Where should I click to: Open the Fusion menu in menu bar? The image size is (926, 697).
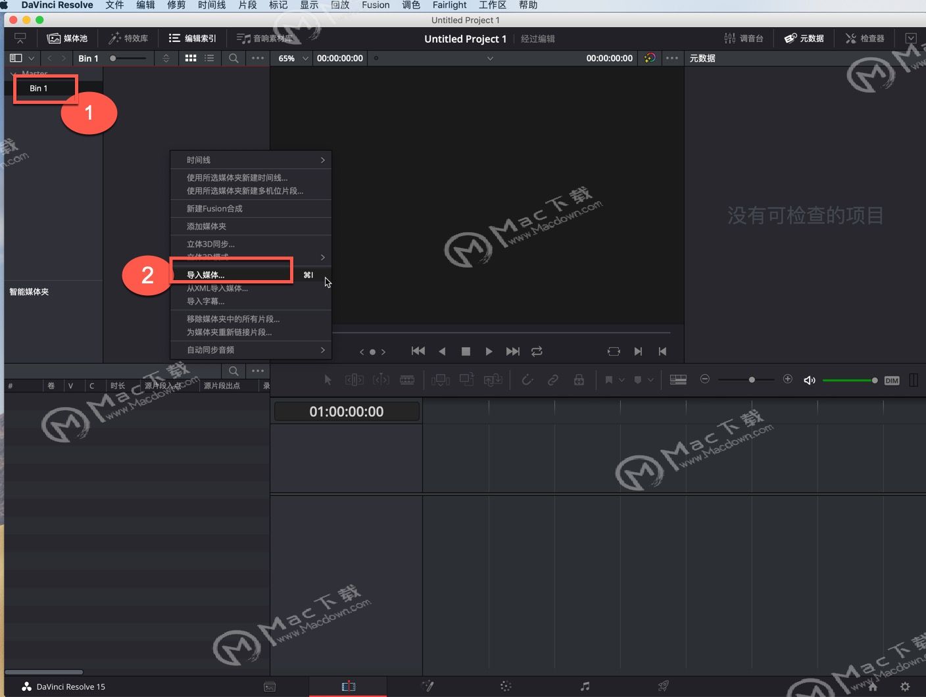pos(376,5)
